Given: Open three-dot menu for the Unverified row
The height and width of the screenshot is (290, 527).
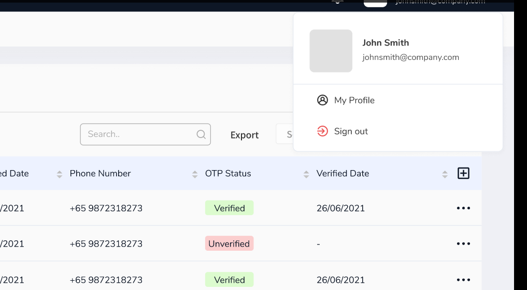Looking at the screenshot, I should click(x=463, y=244).
